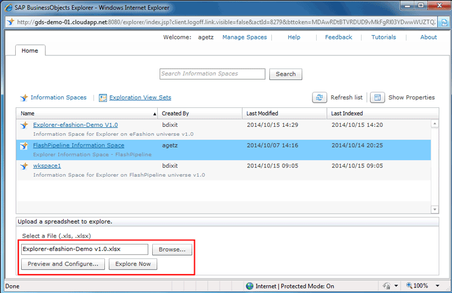
Task: Open the Tutorials menu link
Action: tap(383, 37)
